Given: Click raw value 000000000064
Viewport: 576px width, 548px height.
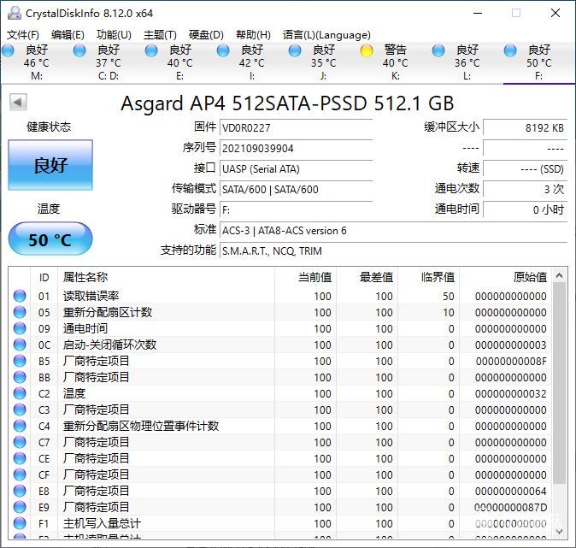Looking at the screenshot, I should (510, 491).
